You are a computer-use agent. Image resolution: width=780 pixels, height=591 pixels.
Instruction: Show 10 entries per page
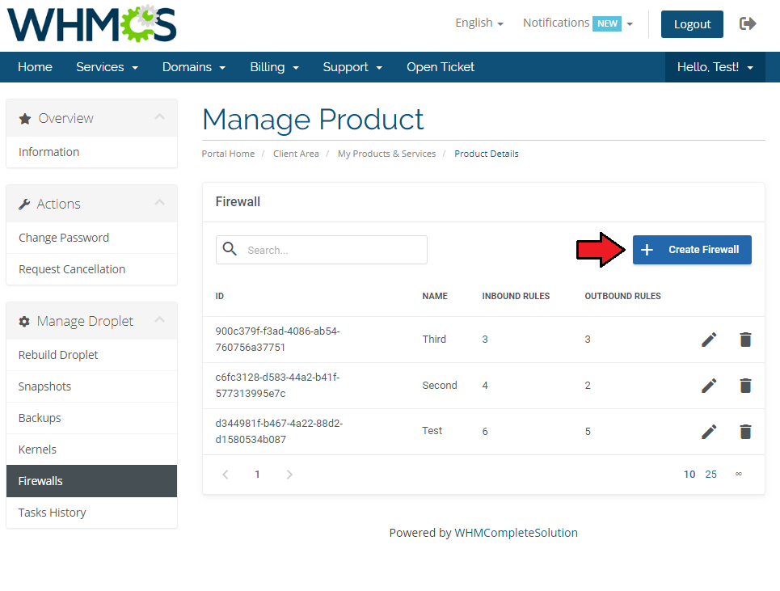coord(689,475)
